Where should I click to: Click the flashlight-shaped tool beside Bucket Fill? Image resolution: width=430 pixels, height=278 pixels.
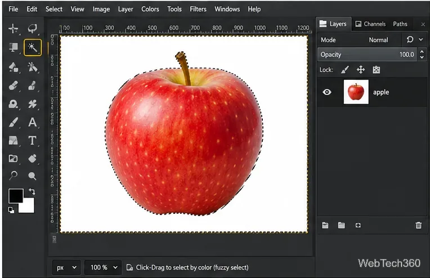(x=32, y=67)
